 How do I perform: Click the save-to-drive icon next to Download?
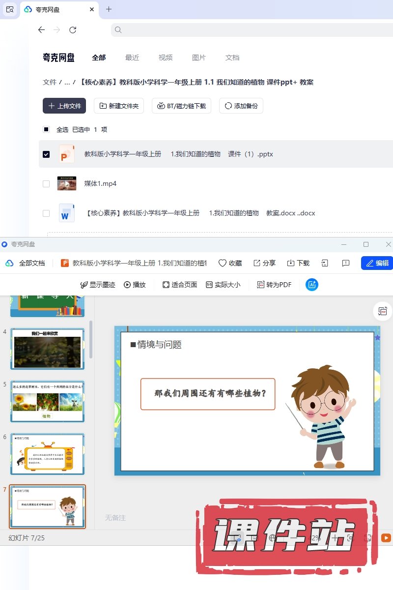point(325,263)
